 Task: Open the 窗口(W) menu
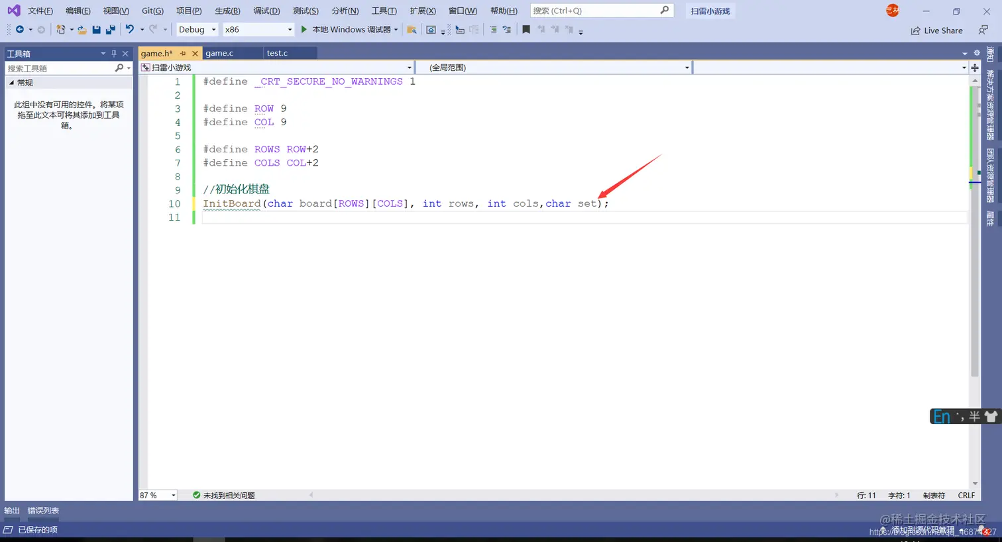click(x=463, y=11)
